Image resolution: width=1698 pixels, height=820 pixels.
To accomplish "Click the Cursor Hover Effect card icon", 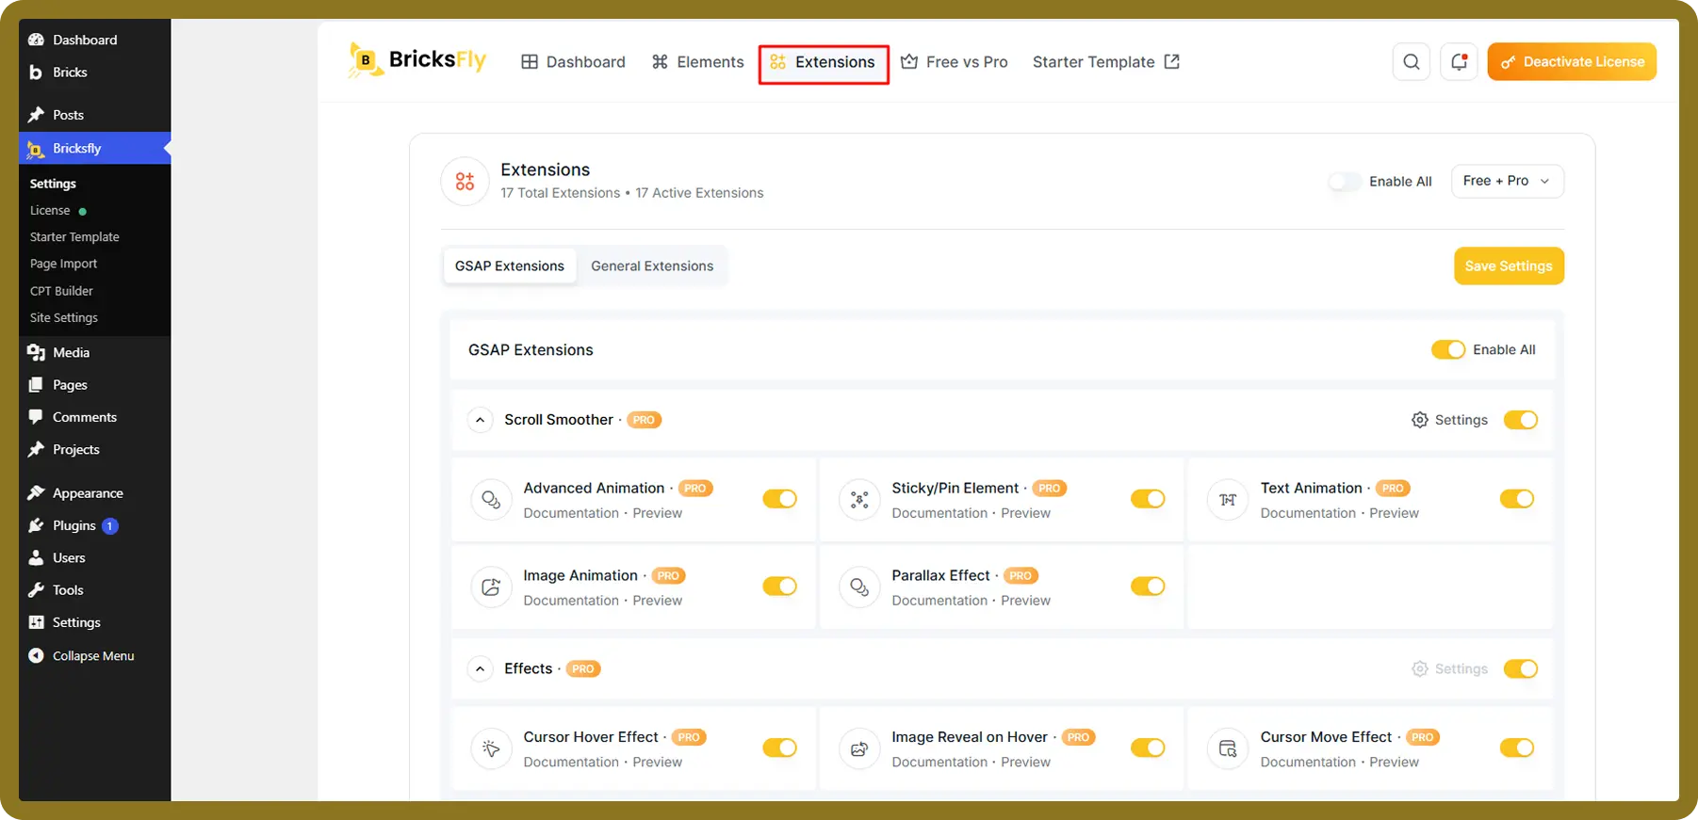I will (x=491, y=748).
